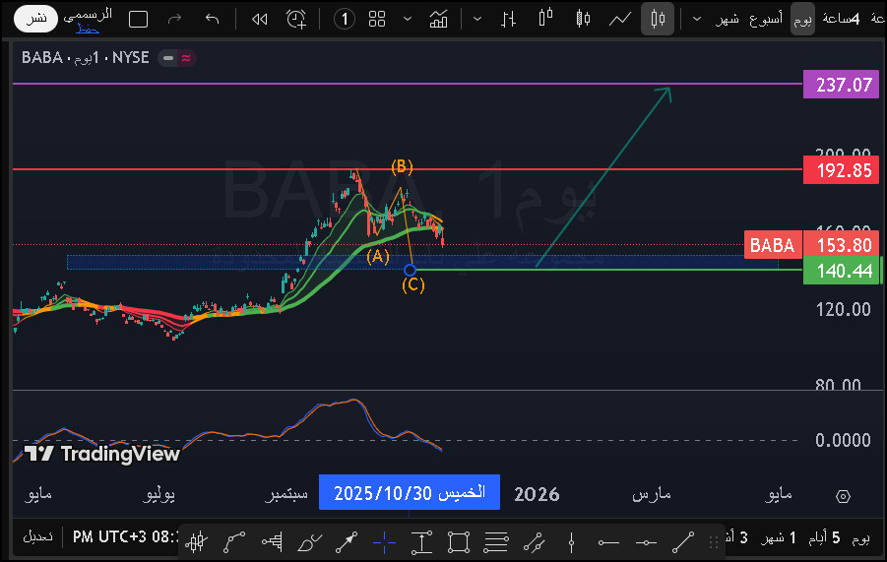This screenshot has width=887, height=562.
Task: Click the مارس month label on time axis
Action: 652,494
